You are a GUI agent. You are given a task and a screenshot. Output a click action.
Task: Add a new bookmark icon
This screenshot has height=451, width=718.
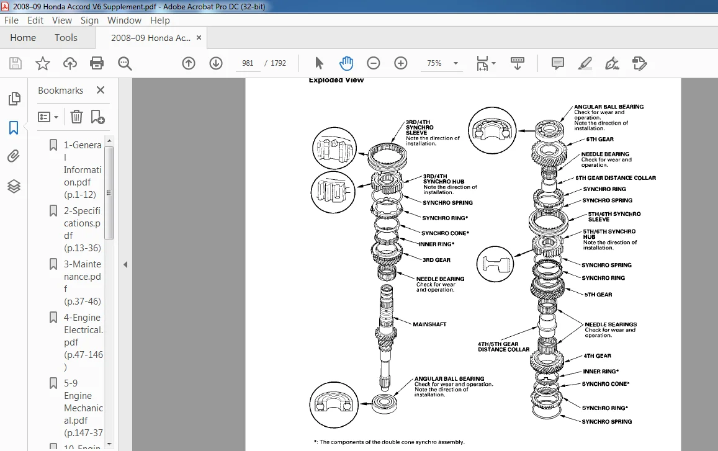[97, 117]
